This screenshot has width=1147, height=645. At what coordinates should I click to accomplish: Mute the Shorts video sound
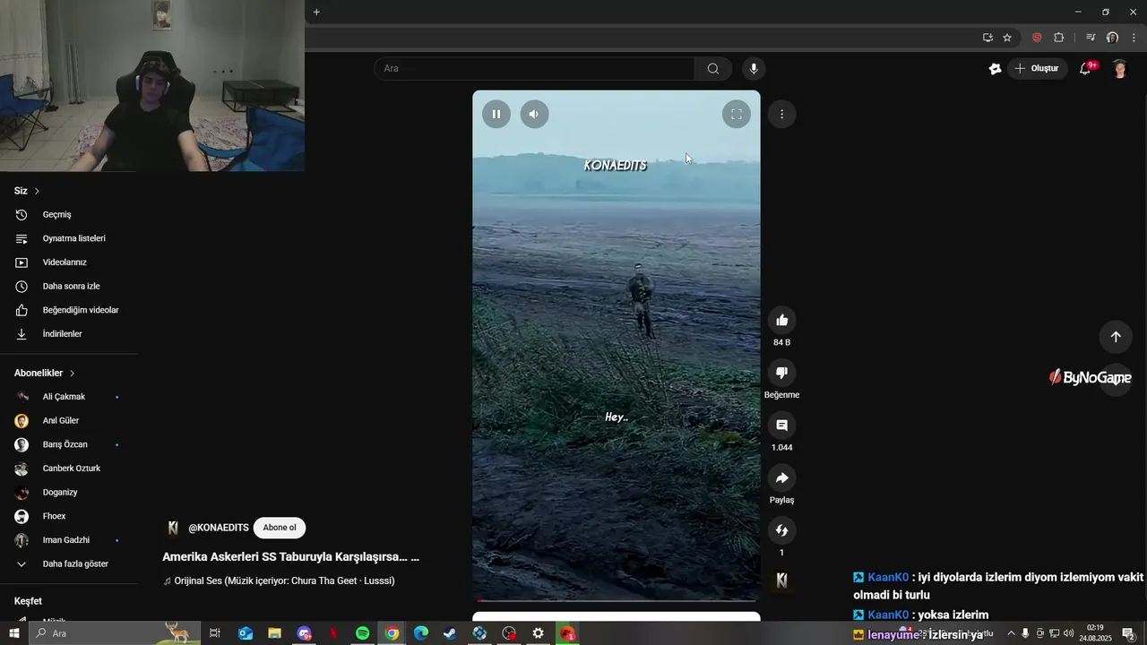click(x=534, y=114)
